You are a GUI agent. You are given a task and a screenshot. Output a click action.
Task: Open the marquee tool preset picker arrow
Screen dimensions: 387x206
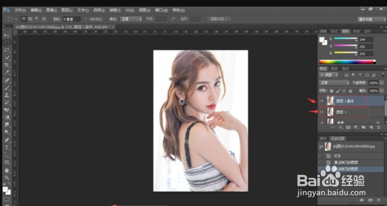(16, 19)
